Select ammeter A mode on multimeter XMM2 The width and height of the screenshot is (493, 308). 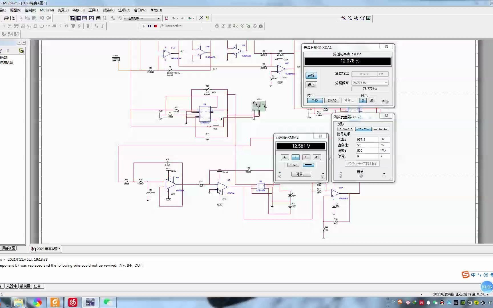point(285,157)
